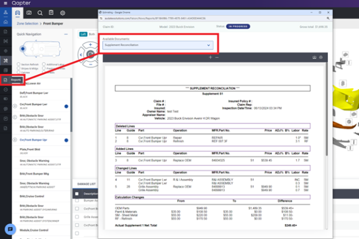The image size is (359, 239).
Task: Collapse the Quick Navigation panel
Action: click(x=66, y=34)
